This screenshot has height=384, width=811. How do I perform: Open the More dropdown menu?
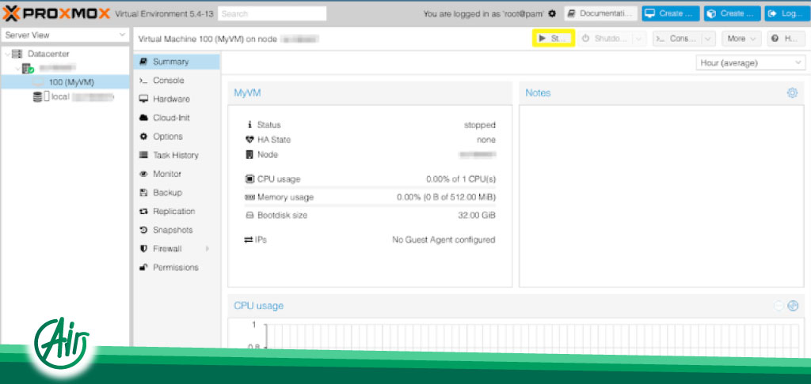point(741,38)
